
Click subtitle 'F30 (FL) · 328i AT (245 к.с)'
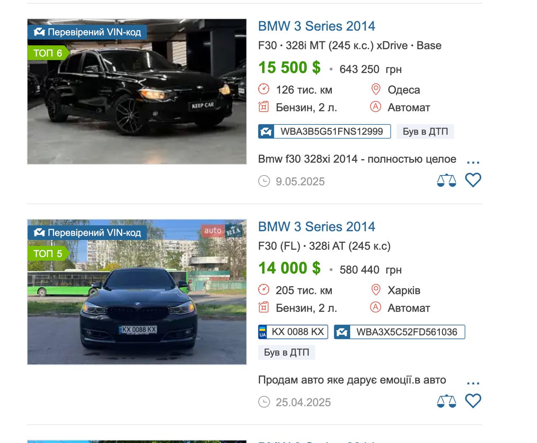[x=324, y=246]
